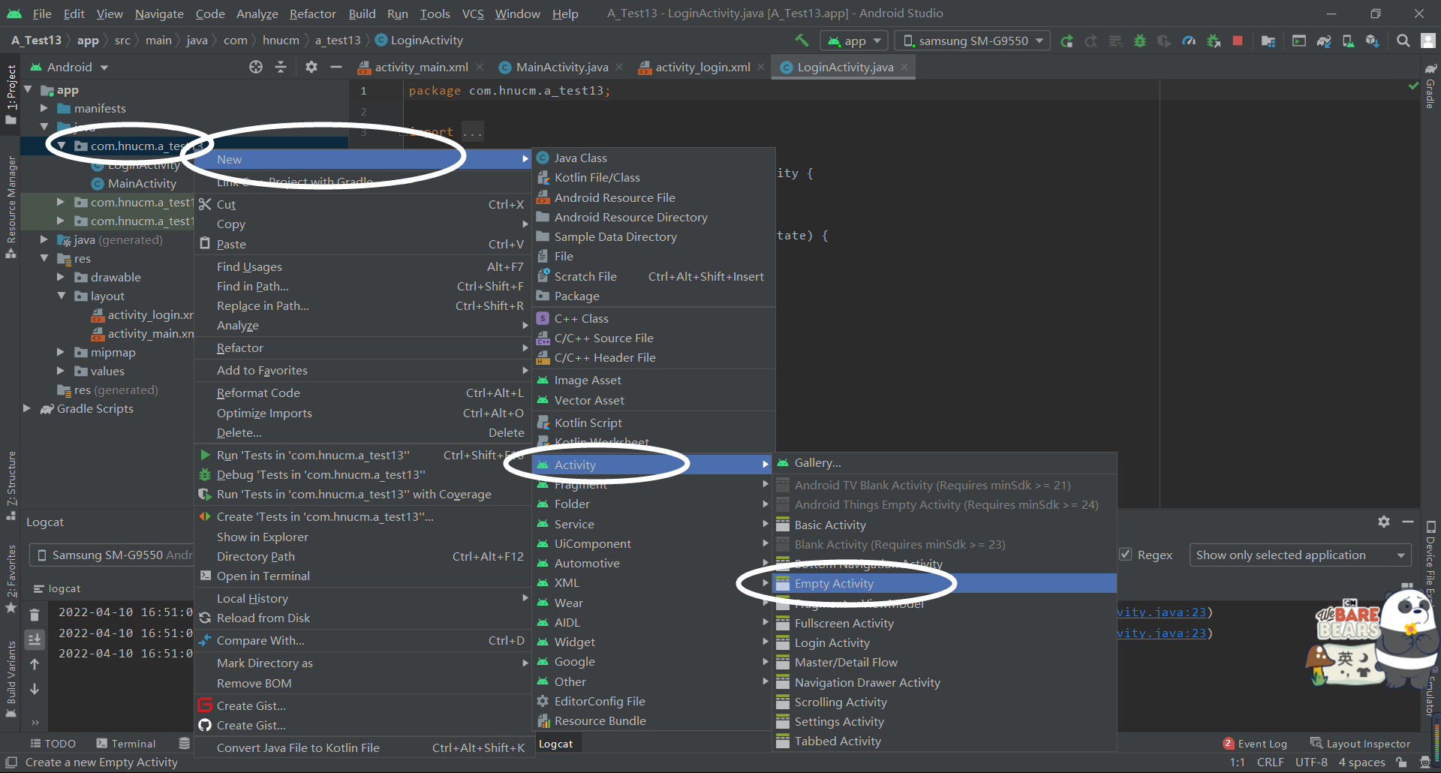Switch to MainActivity.java tab

click(x=561, y=67)
